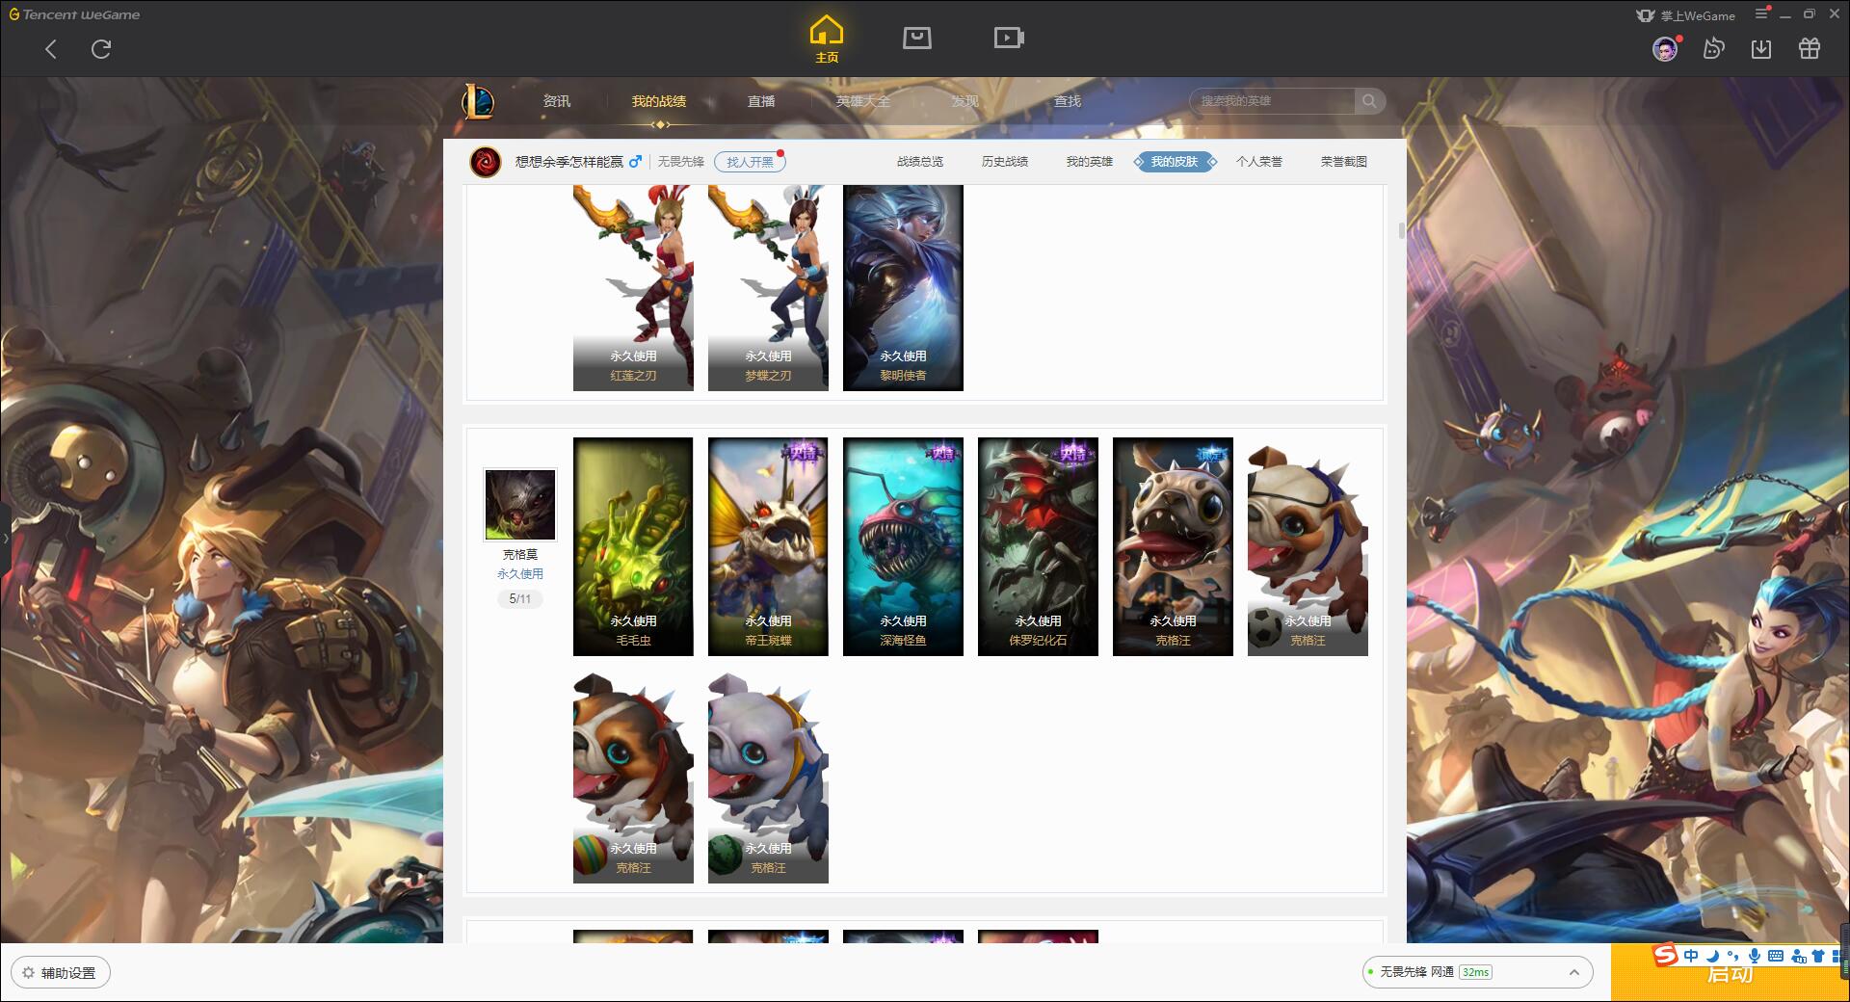Open the friends/chat icon near avatar
The image size is (1850, 1002).
coord(1713,48)
